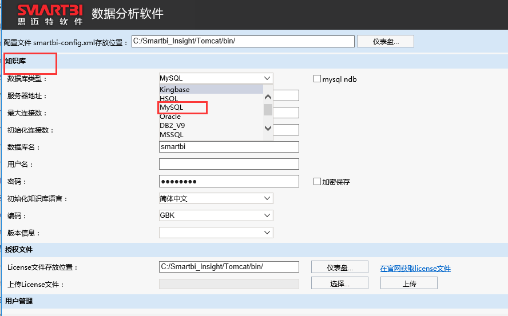This screenshot has width=508, height=316.
Task: Click 仪表盘 button beside License path
Action: 340,267
